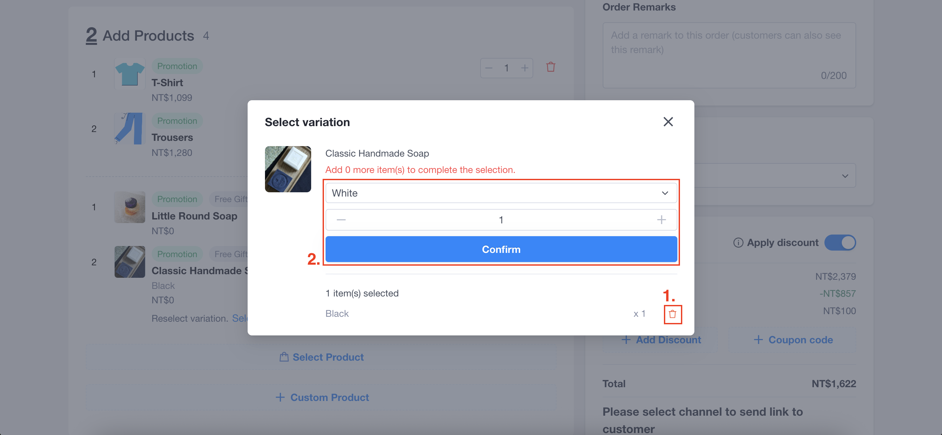Viewport: 942px width, 435px height.
Task: Remove the T-Shirt using its trash icon
Action: [551, 67]
